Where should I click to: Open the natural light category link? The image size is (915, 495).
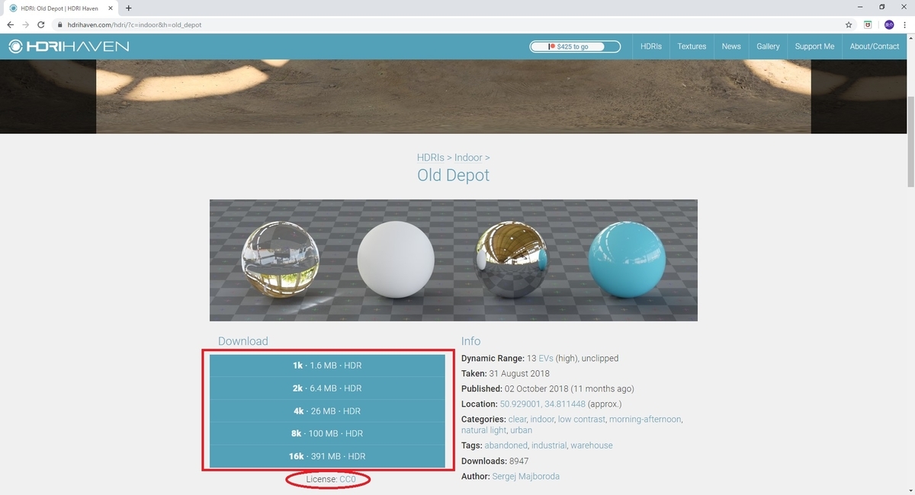pos(484,430)
